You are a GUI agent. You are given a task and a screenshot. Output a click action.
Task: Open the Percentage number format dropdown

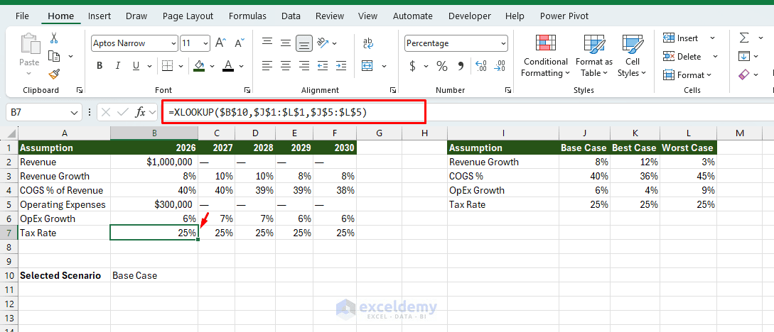[x=502, y=43]
